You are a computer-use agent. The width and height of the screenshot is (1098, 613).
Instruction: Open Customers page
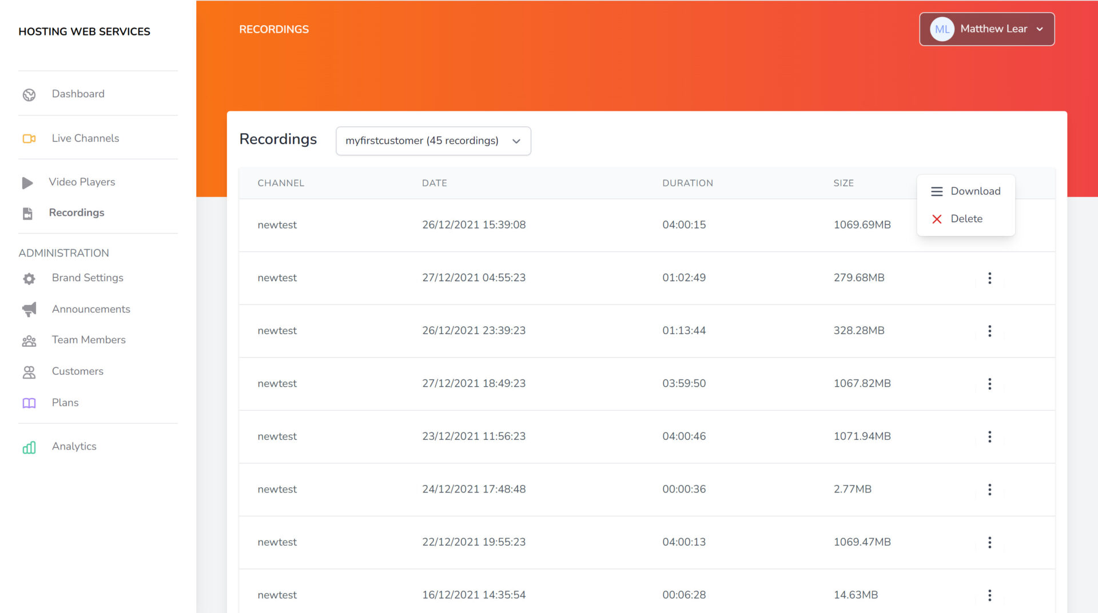[x=77, y=371]
